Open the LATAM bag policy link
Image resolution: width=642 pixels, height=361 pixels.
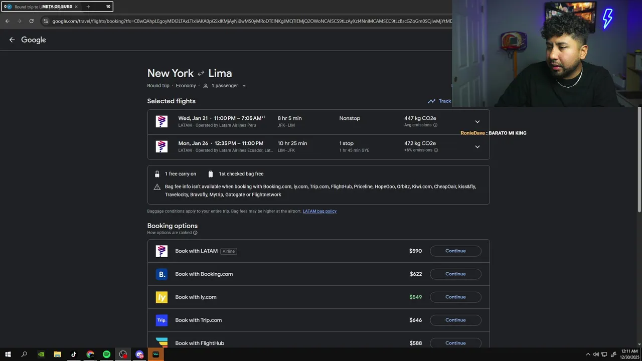click(319, 212)
